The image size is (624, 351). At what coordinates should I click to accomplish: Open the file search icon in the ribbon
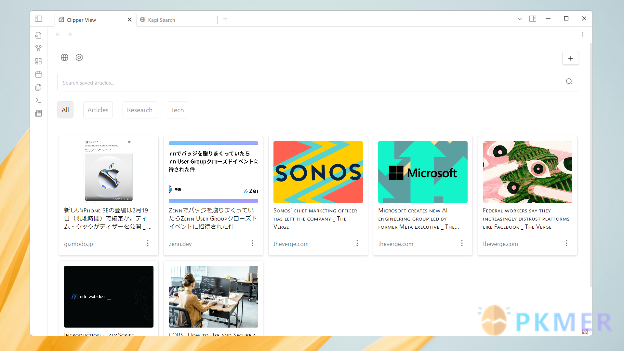(x=38, y=35)
